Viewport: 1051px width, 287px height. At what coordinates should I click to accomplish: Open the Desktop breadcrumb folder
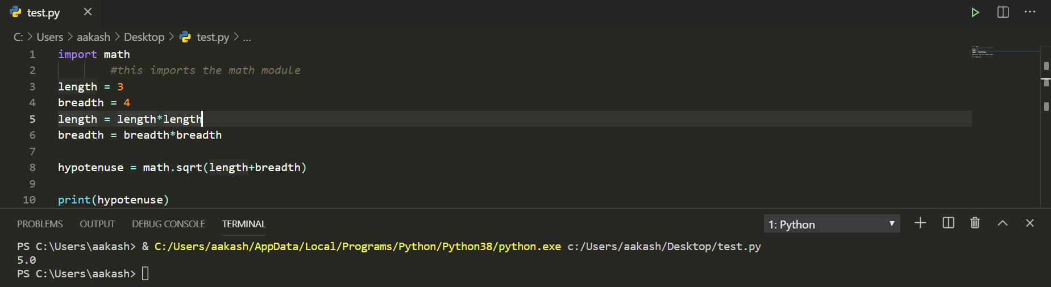point(144,37)
